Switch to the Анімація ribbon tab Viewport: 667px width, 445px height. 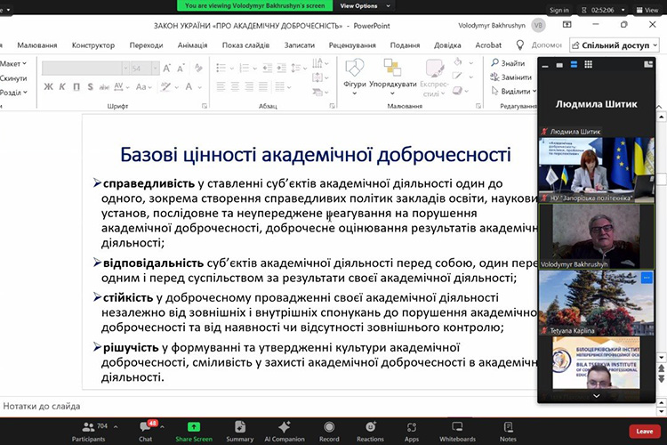192,45
